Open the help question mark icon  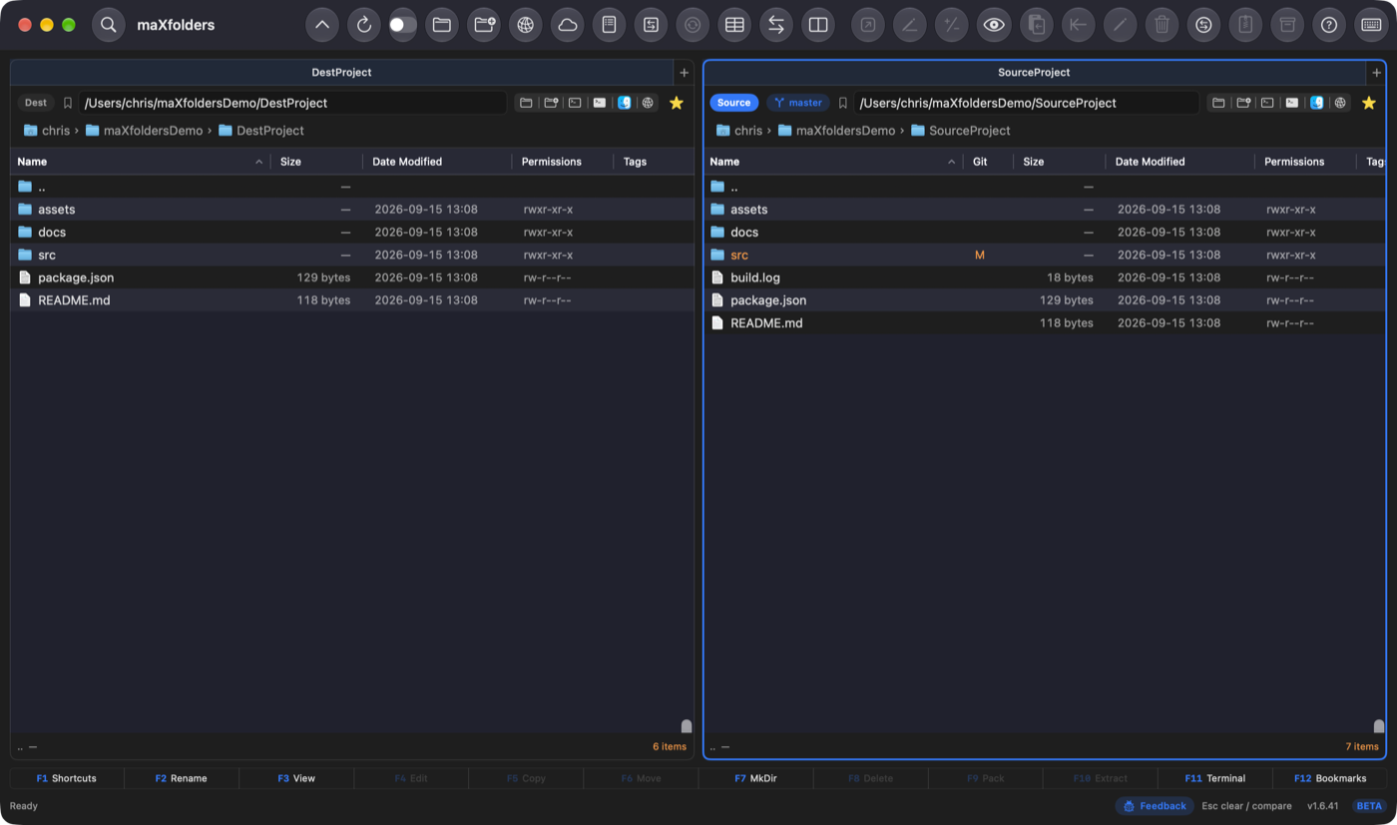click(x=1329, y=25)
